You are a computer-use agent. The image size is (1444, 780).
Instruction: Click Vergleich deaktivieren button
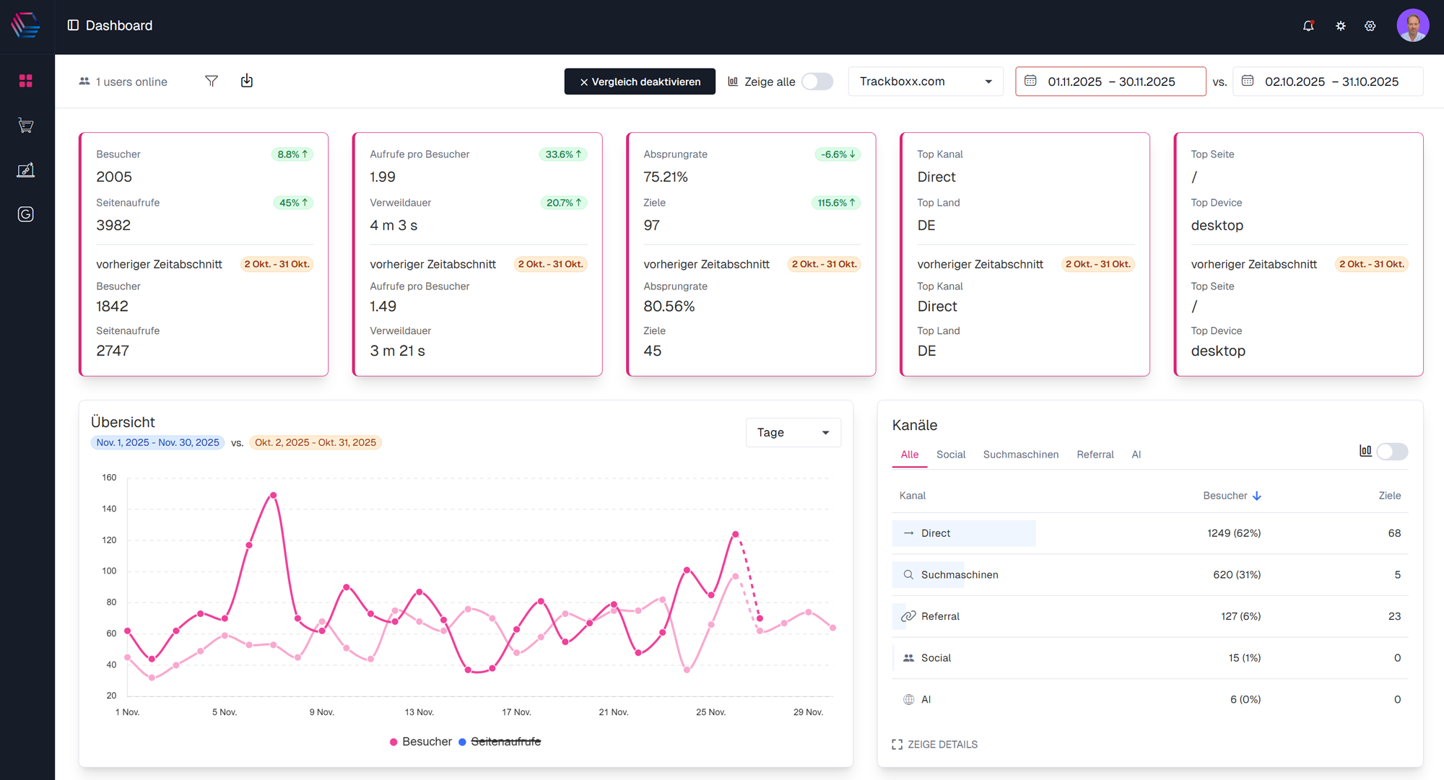[x=640, y=82]
